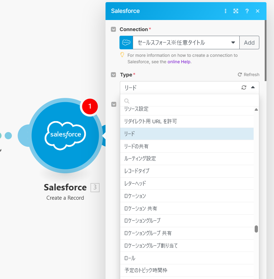The height and width of the screenshot is (279, 274).
Task: Click the search magnifier icon in dropdown
Action: pos(127,101)
